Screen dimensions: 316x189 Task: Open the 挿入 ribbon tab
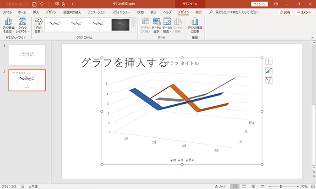click(x=36, y=12)
